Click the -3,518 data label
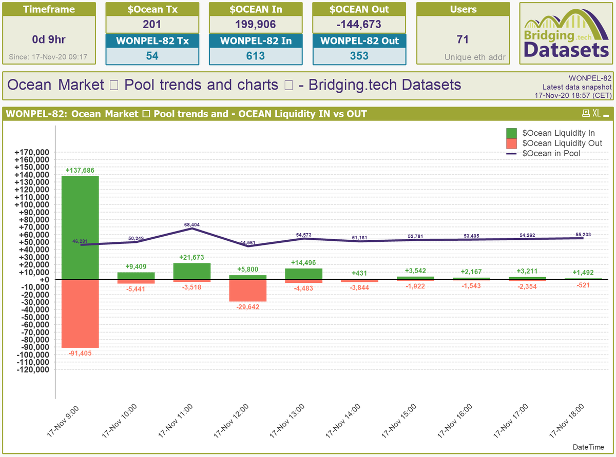 tap(192, 287)
